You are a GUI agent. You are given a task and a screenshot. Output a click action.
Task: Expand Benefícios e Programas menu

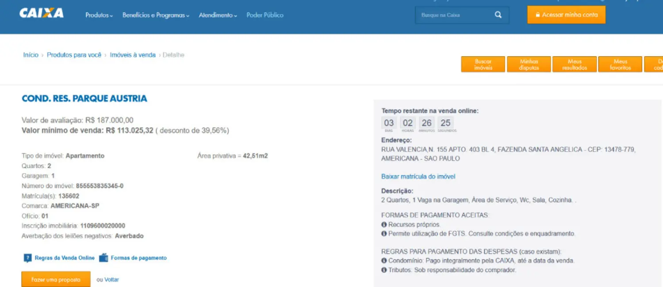click(156, 15)
